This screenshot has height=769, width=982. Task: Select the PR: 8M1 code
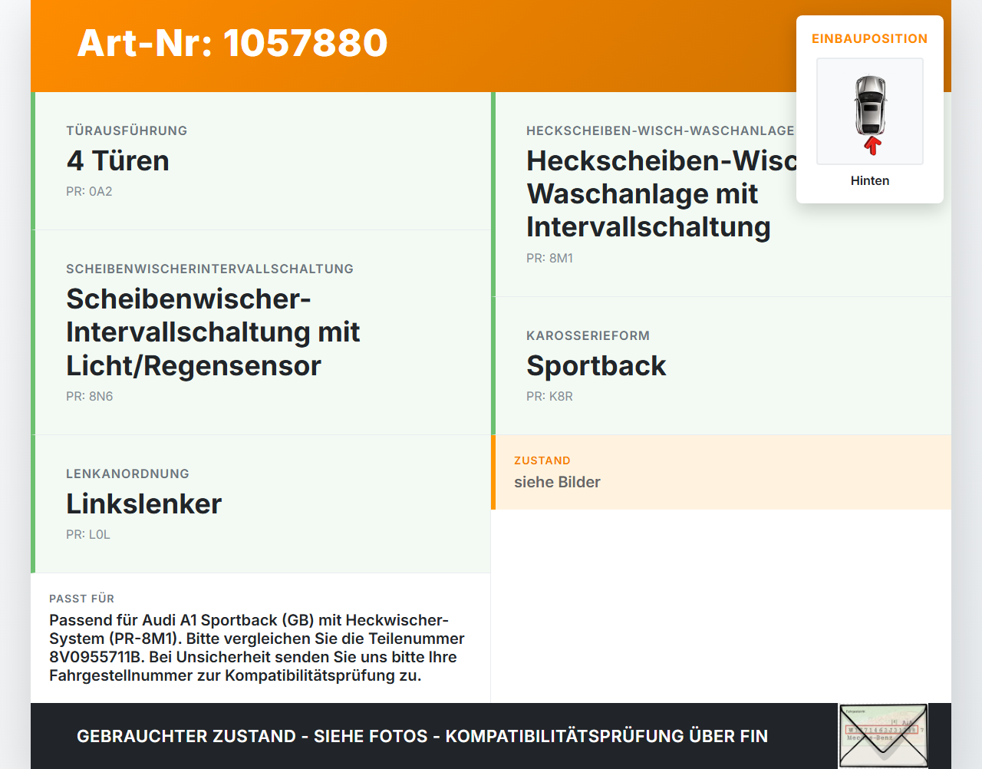(550, 258)
